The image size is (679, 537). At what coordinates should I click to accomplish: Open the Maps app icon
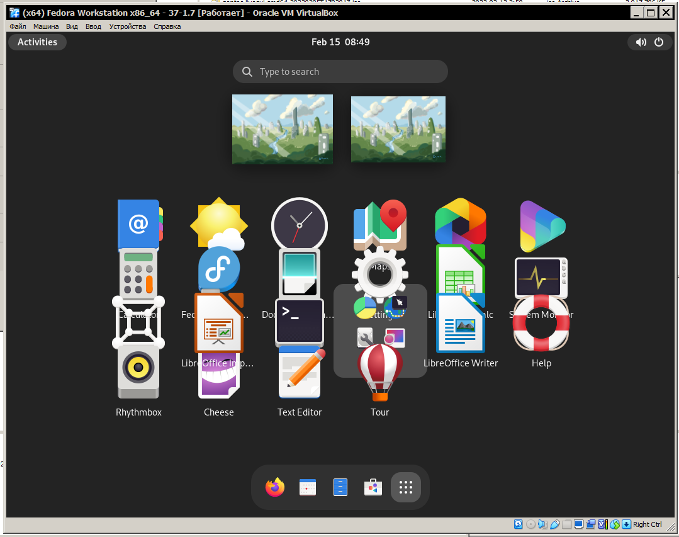pos(379,225)
